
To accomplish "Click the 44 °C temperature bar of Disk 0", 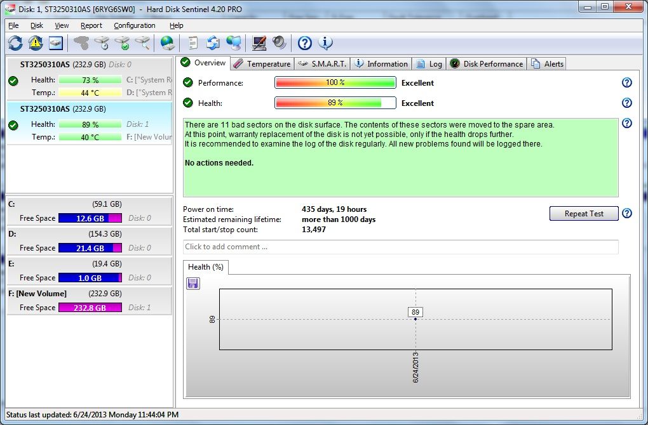I will click(x=90, y=93).
